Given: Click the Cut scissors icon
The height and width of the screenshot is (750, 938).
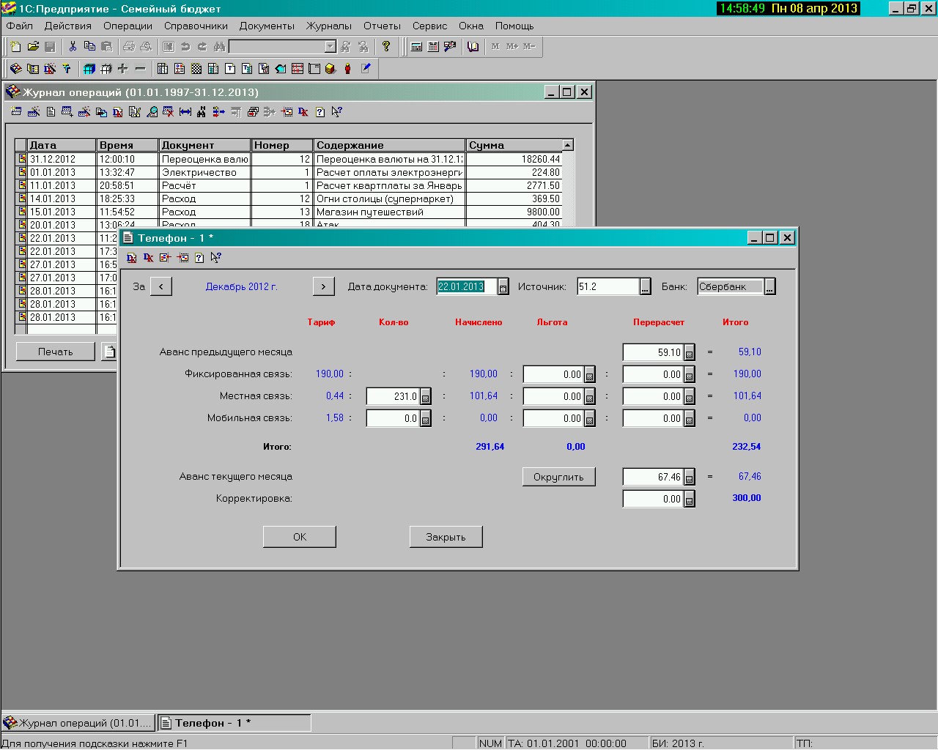Looking at the screenshot, I should tap(73, 46).
